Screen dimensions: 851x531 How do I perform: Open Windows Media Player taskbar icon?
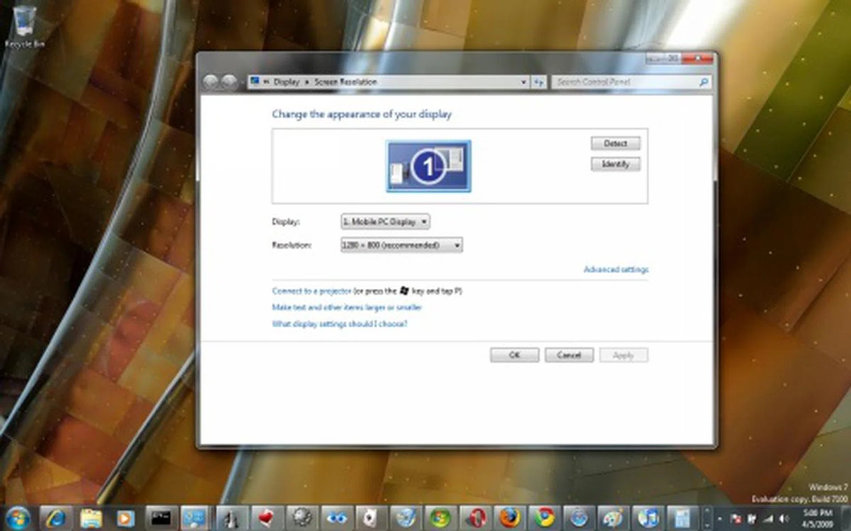click(x=125, y=518)
